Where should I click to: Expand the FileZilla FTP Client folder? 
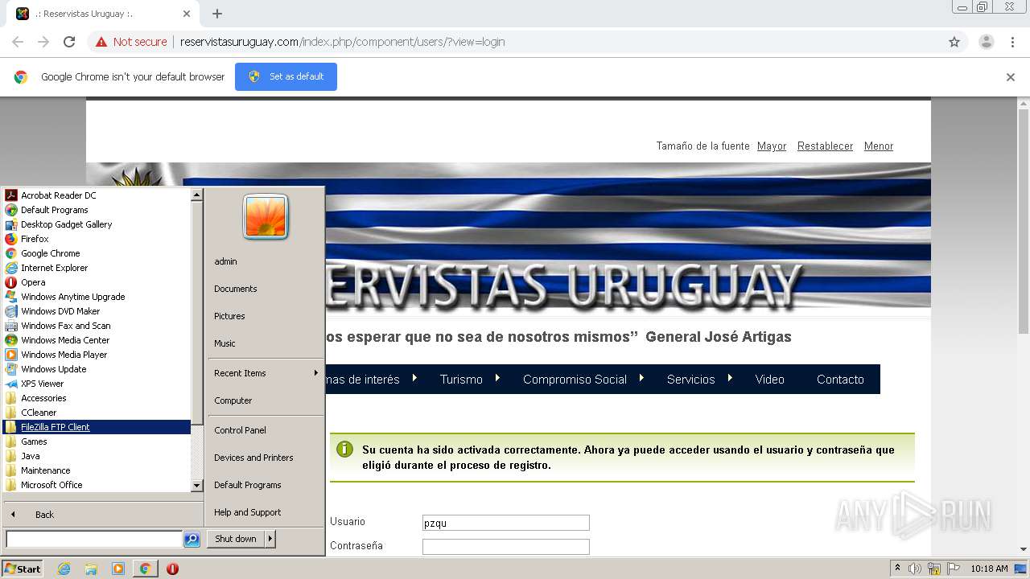[55, 427]
